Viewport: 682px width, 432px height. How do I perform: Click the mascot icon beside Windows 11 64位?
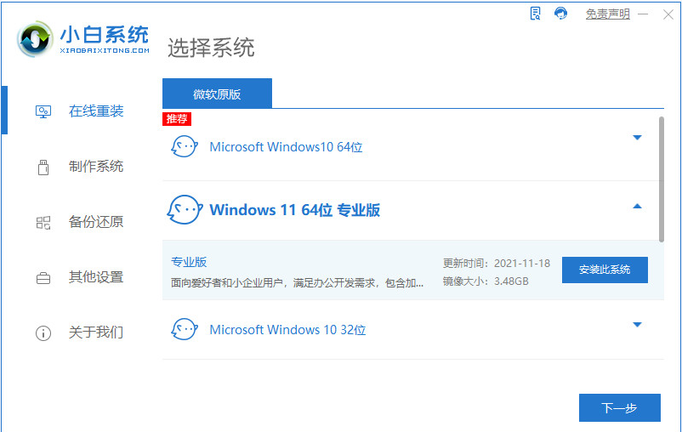[185, 209]
